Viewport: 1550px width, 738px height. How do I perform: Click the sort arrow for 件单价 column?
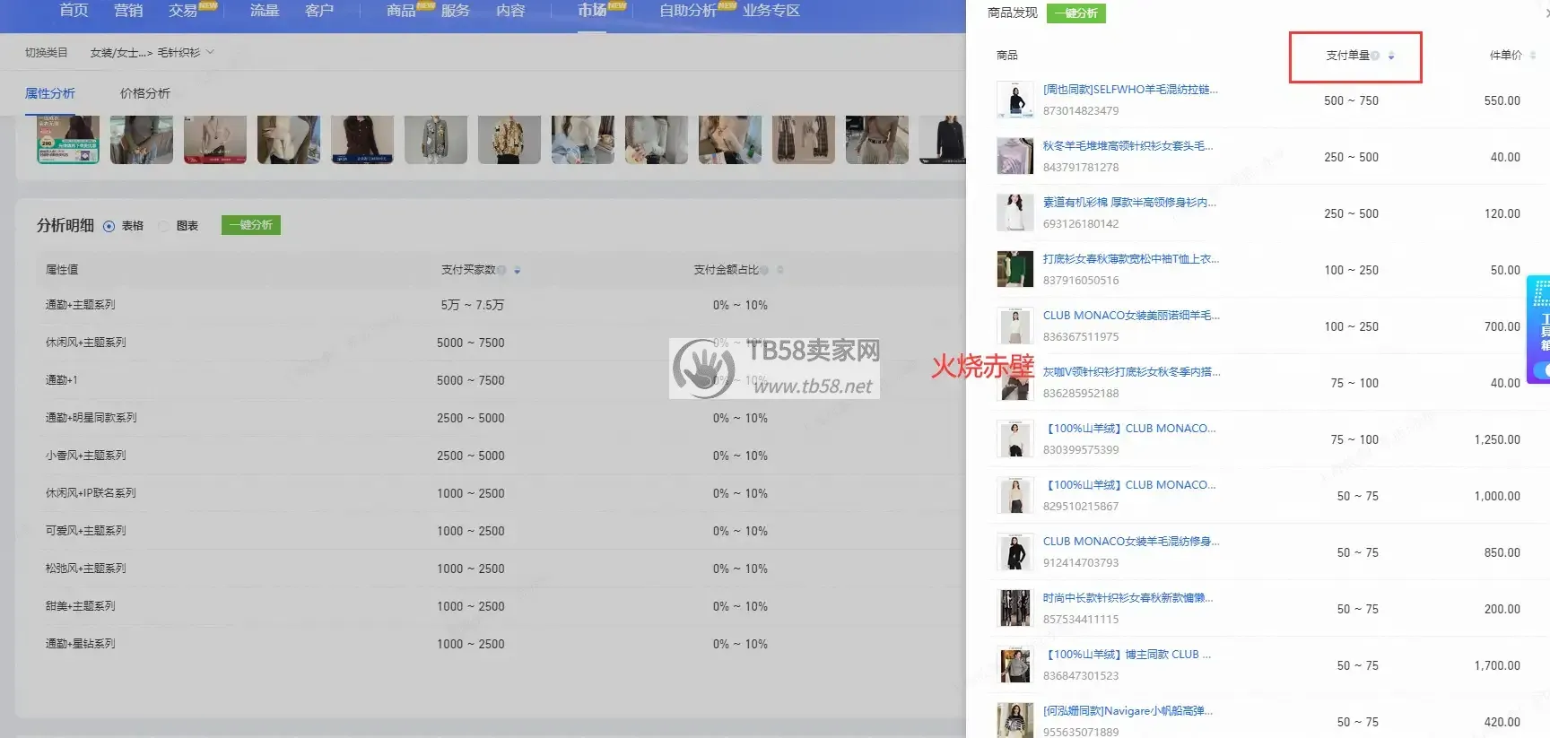pyautogui.click(x=1533, y=56)
